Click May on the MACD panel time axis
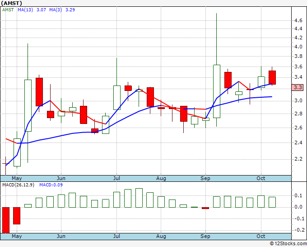The image size is (307, 247). [17, 236]
